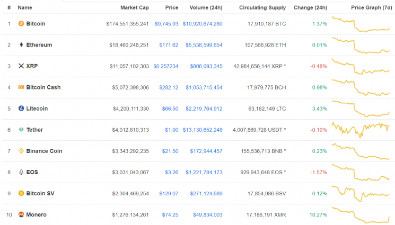Click Bitcoin market cap $174,551,355,241

click(127, 24)
